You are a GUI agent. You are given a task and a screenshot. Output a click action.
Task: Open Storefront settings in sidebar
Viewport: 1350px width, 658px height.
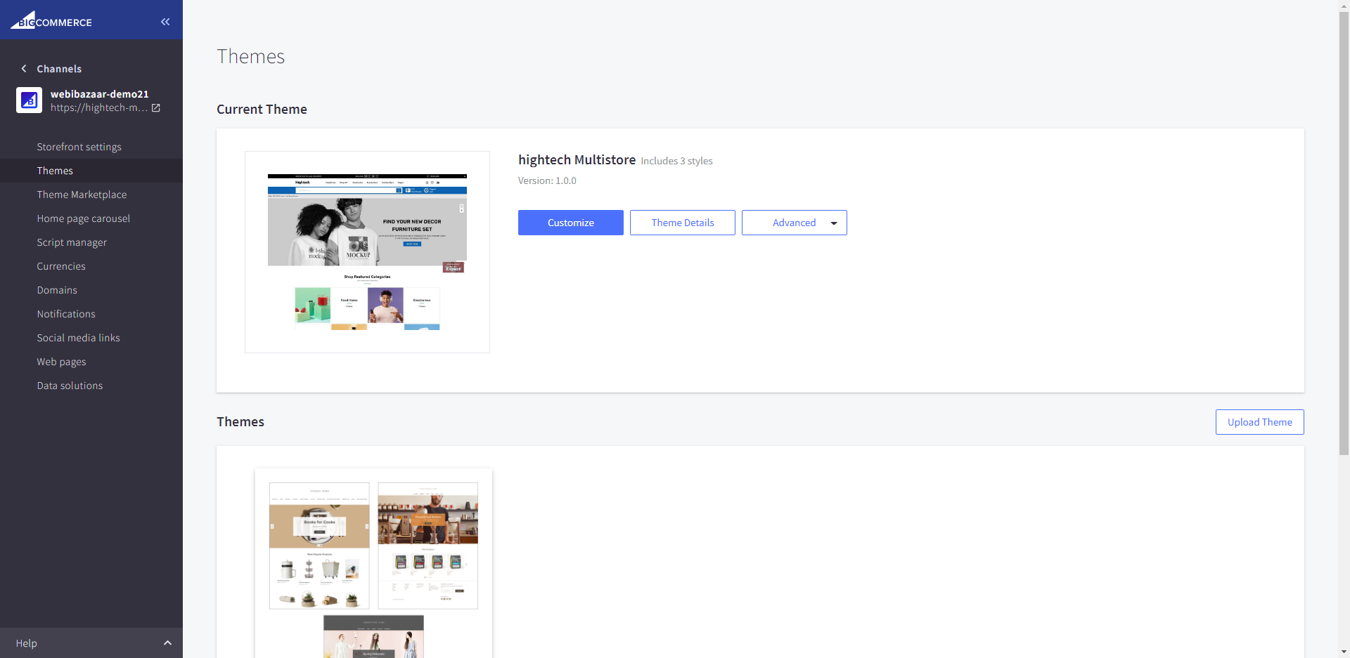coord(79,147)
